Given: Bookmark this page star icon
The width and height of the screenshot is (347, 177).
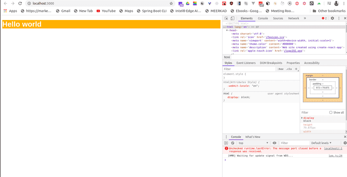Looking at the screenshot, I should 171,3.
